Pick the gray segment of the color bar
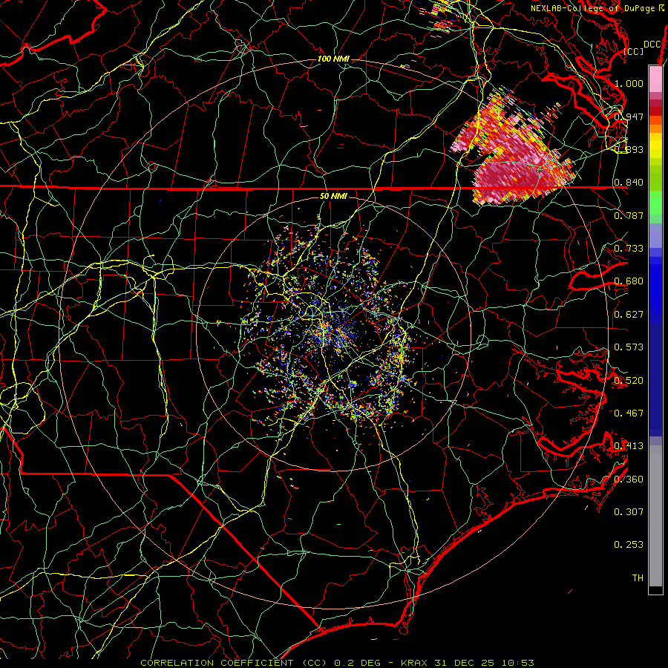Viewport: 668px width, 668px height. 655,516
